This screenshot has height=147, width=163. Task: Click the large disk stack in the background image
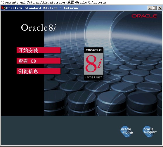click(x=112, y=103)
